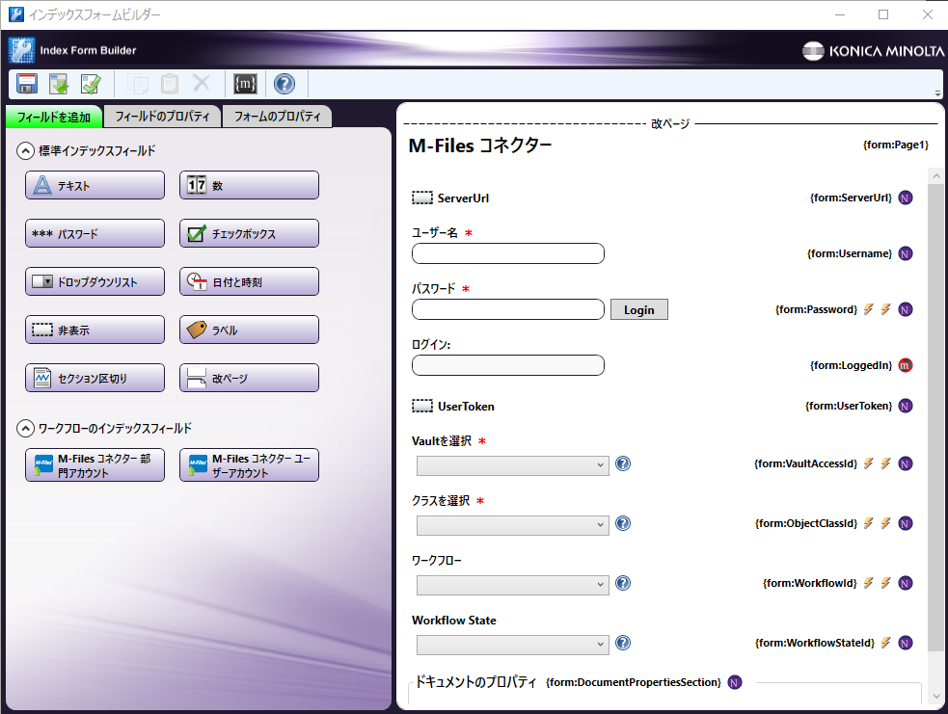This screenshot has height=714, width=948.
Task: Click the help icon next to Vault dropdown
Action: pyautogui.click(x=623, y=463)
